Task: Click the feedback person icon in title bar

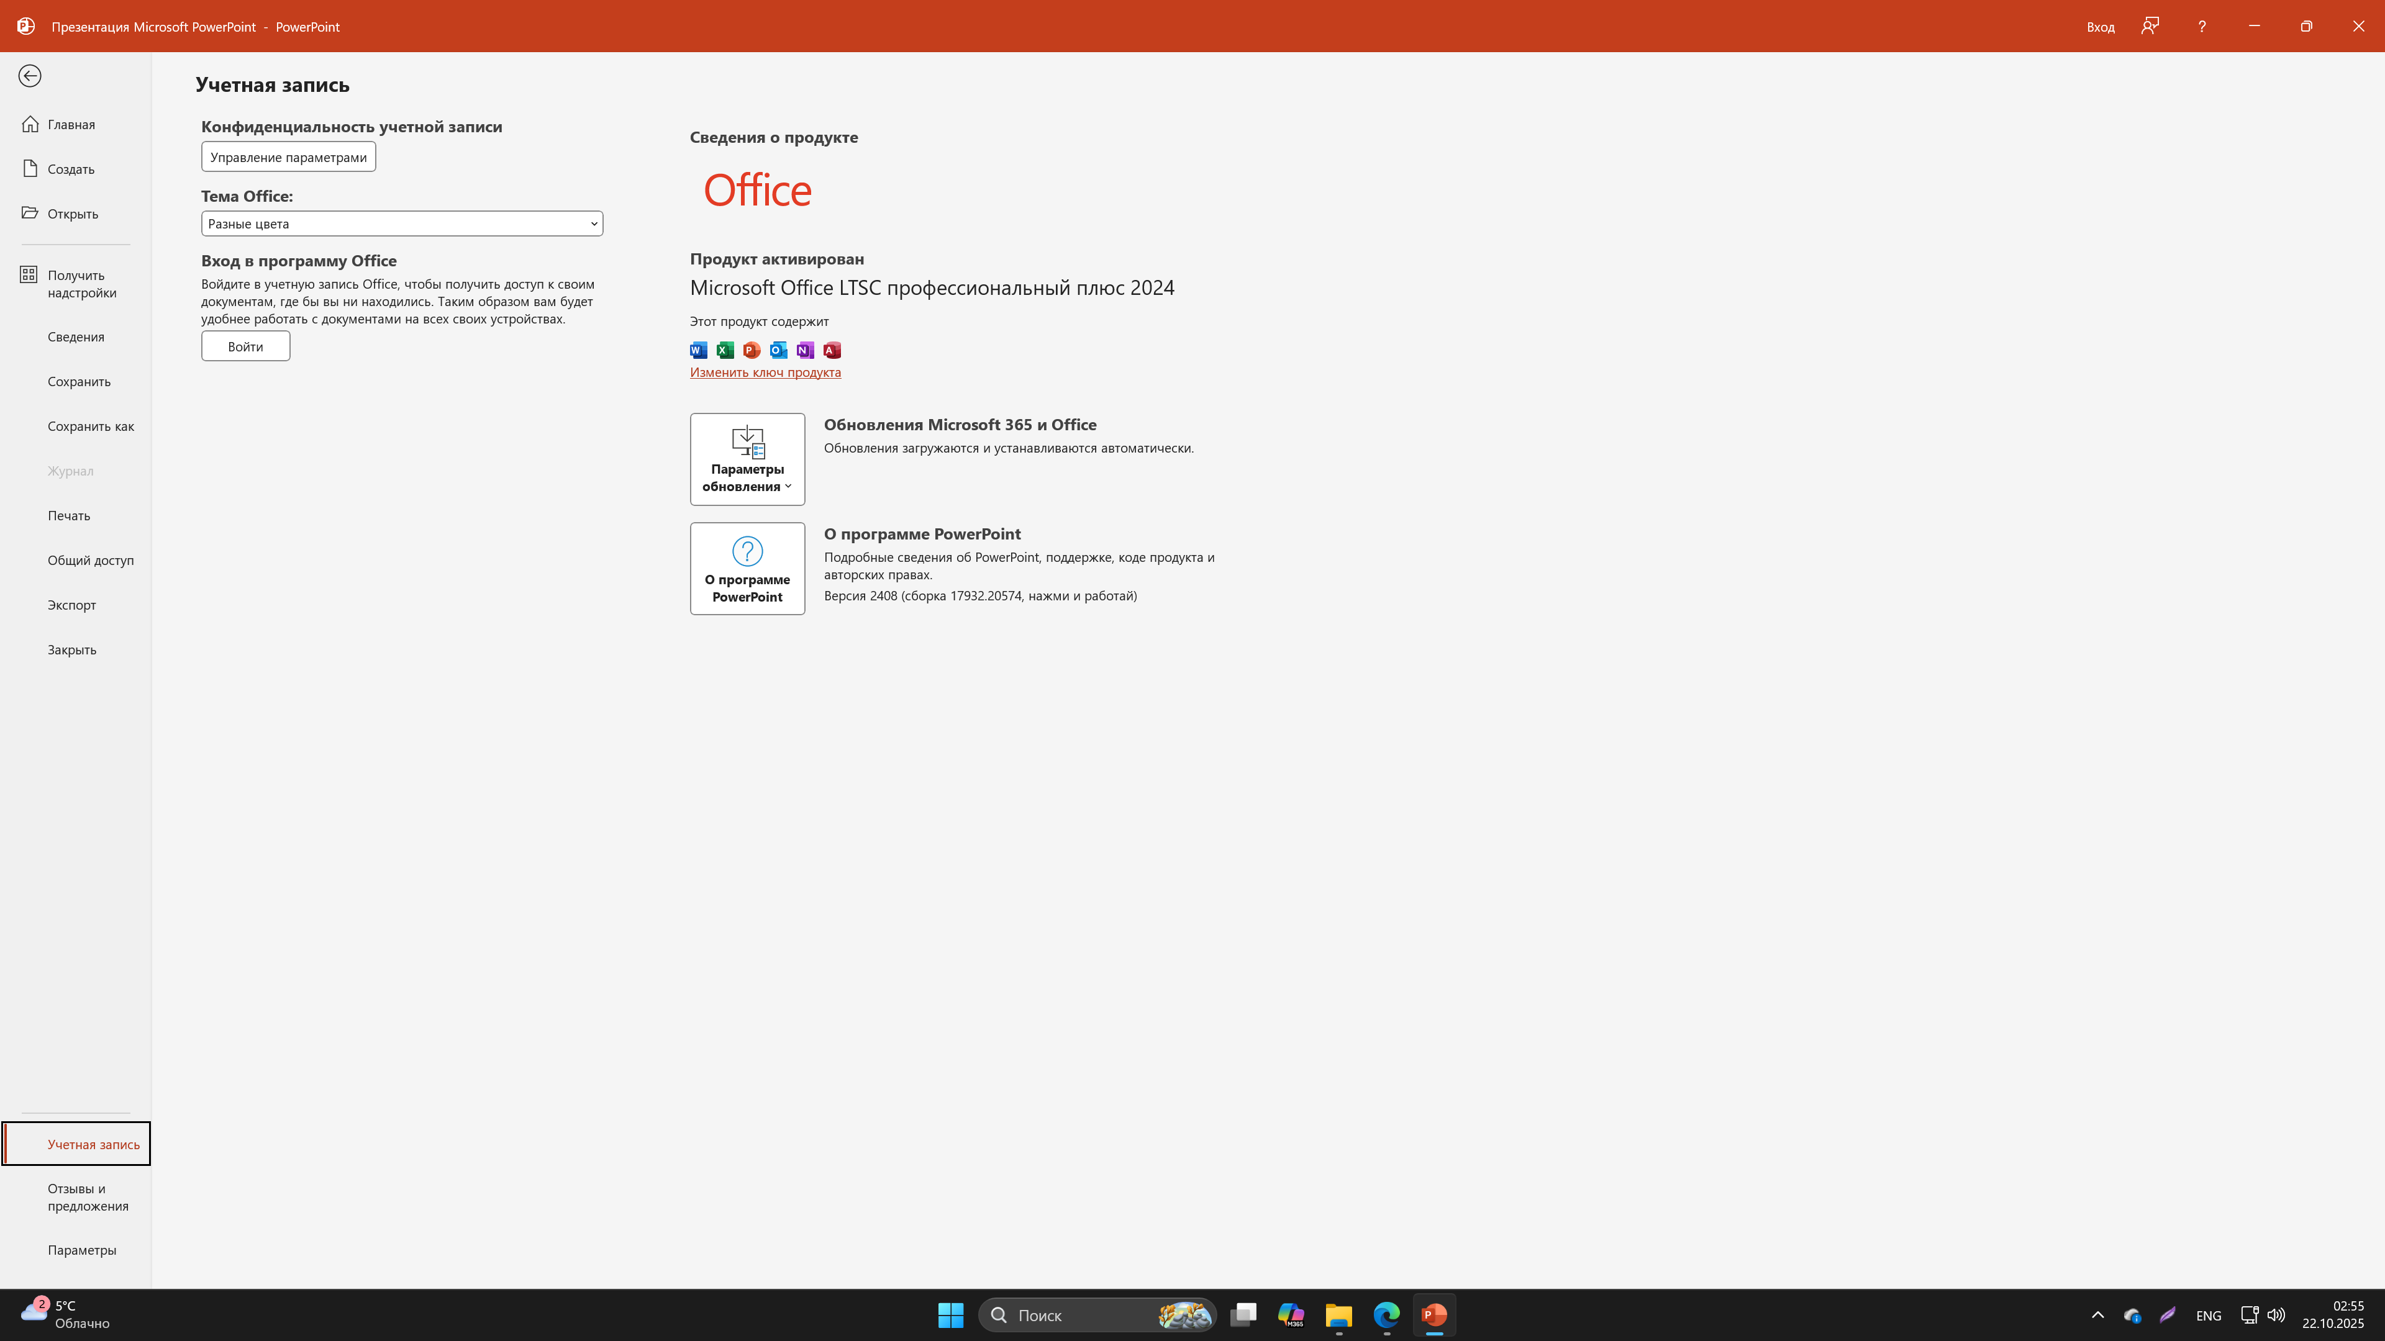Action: 2150,26
